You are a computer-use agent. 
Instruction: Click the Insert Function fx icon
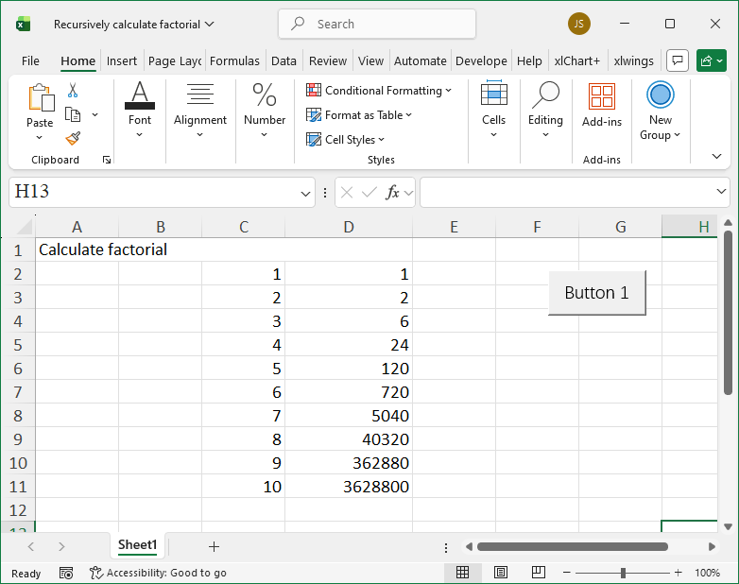392,193
